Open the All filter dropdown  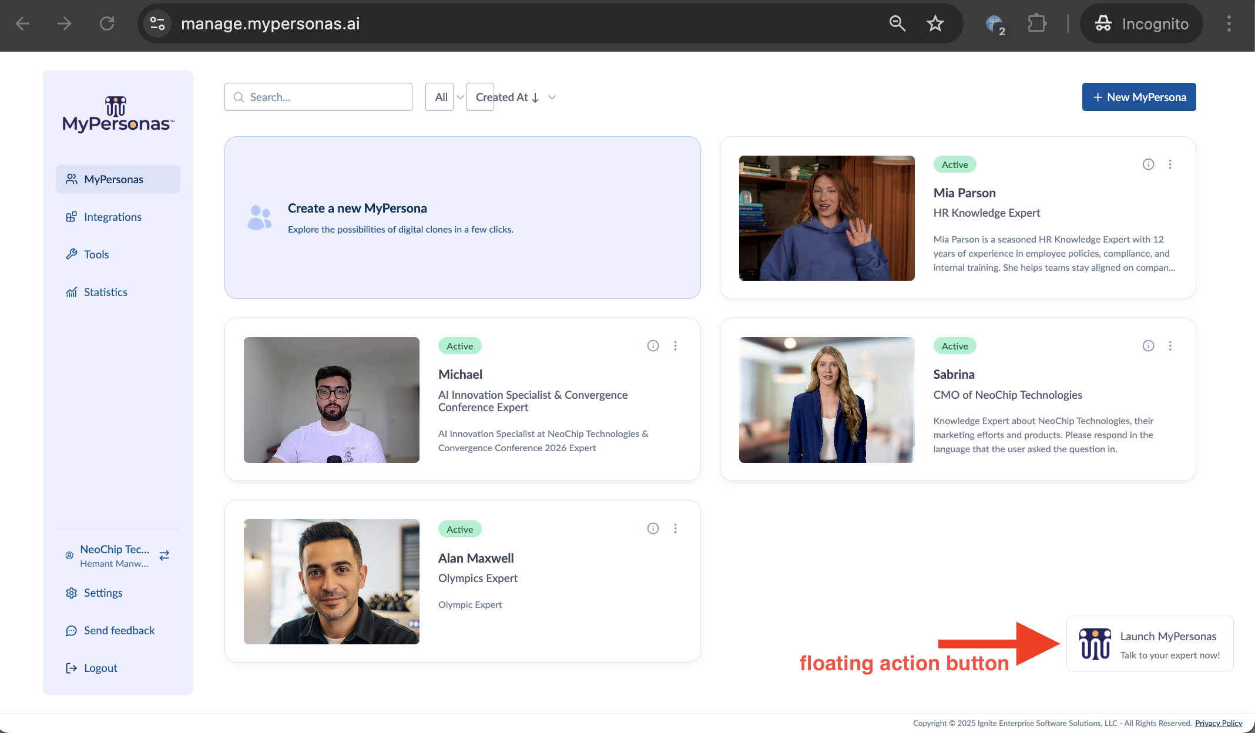[445, 97]
